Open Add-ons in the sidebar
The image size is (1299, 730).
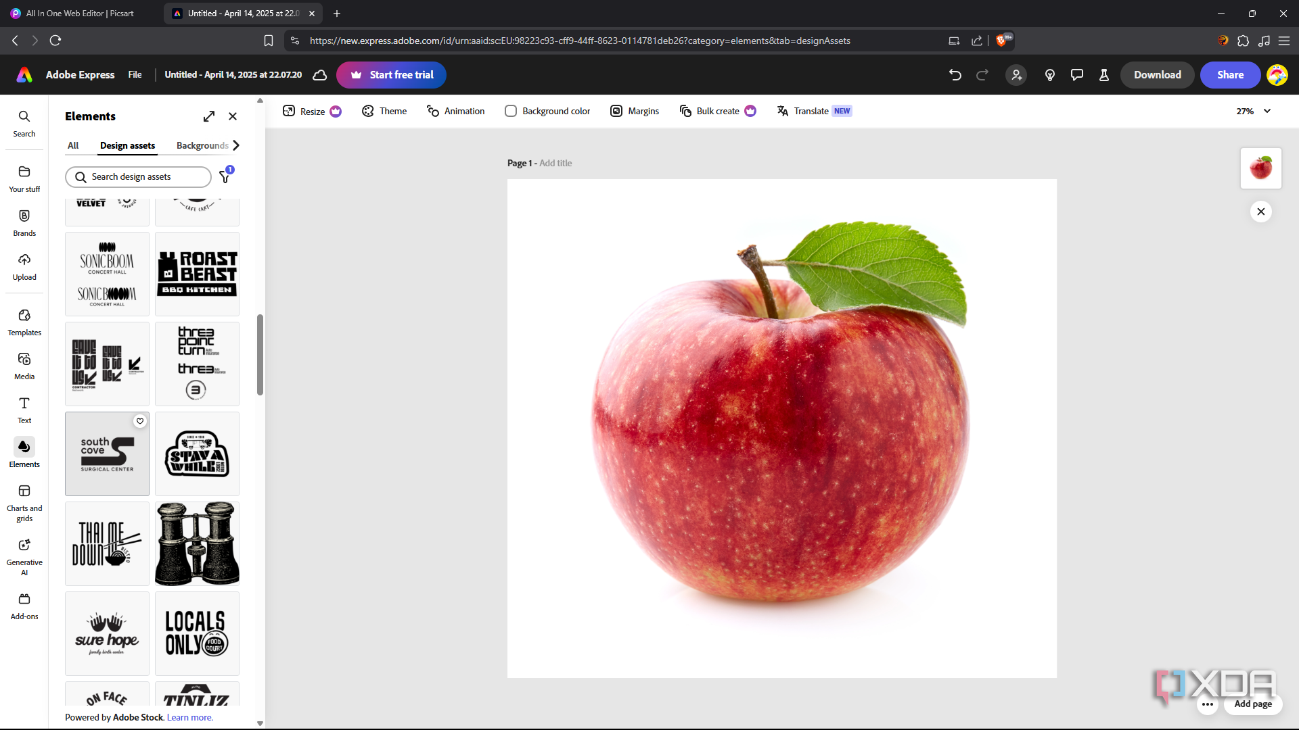click(24, 606)
